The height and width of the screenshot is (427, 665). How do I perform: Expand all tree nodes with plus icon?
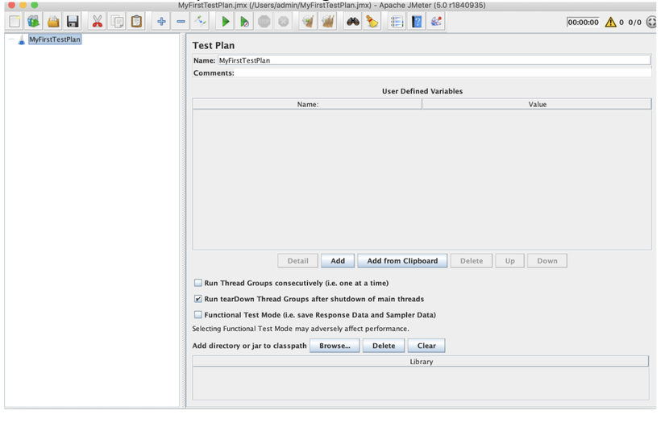click(x=161, y=22)
